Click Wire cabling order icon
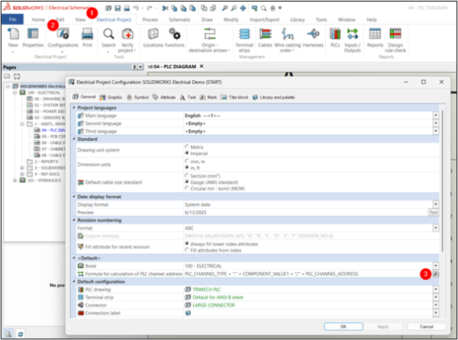Screen dimensions: 458x340 [x=288, y=34]
